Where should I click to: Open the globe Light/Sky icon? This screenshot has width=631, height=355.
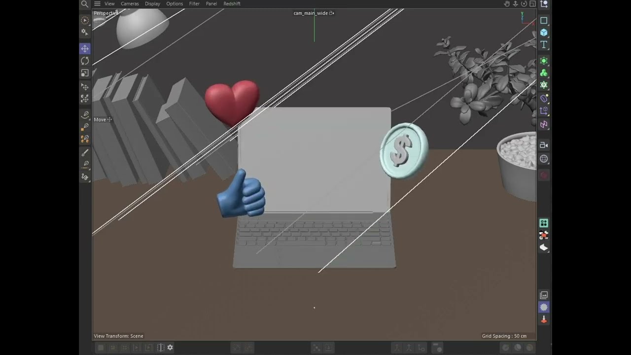tap(544, 159)
